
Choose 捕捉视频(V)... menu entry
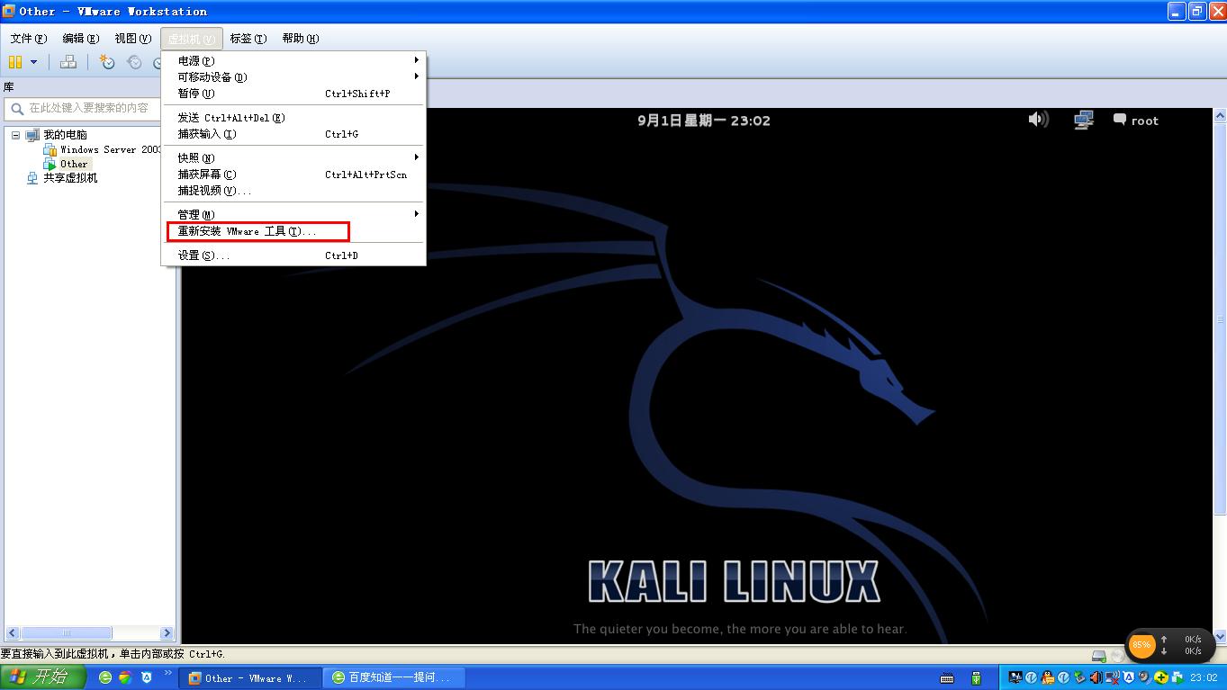293,191
